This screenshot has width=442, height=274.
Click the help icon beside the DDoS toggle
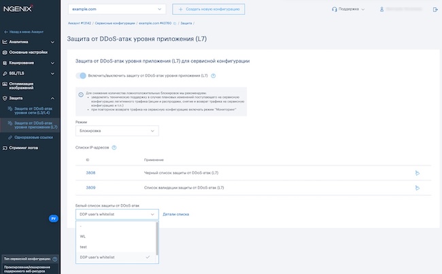[214, 76]
